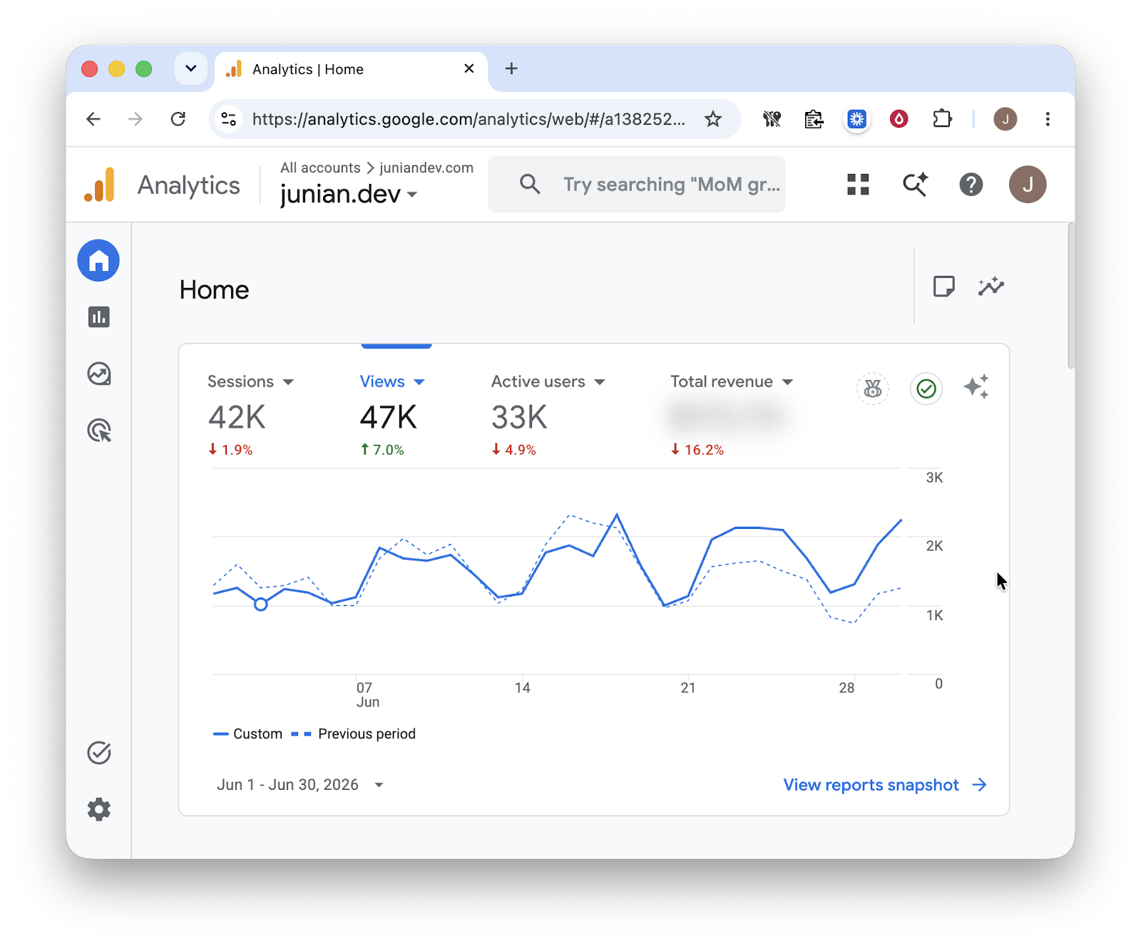Open the Reports bar chart icon in the sidebar

pos(99,317)
